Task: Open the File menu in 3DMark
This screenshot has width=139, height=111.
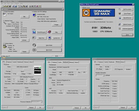Action: point(2,3)
